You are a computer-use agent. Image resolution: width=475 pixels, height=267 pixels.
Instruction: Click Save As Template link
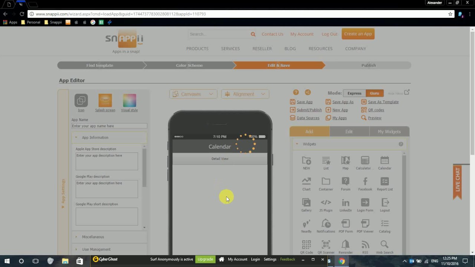coord(383,102)
